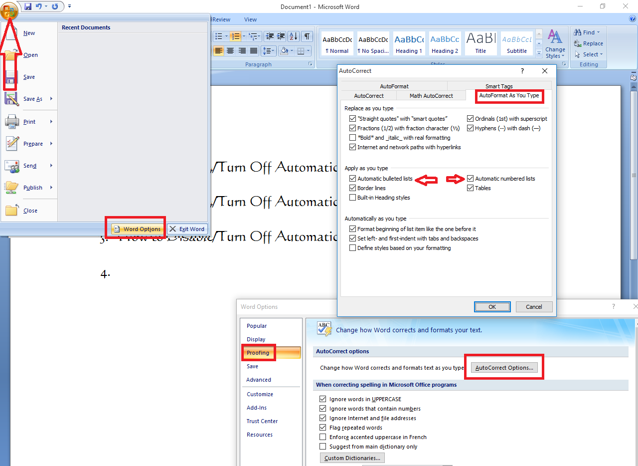Screen dimensions: 638x466
Task: Click the Undo icon in the title bar
Action: click(x=39, y=6)
